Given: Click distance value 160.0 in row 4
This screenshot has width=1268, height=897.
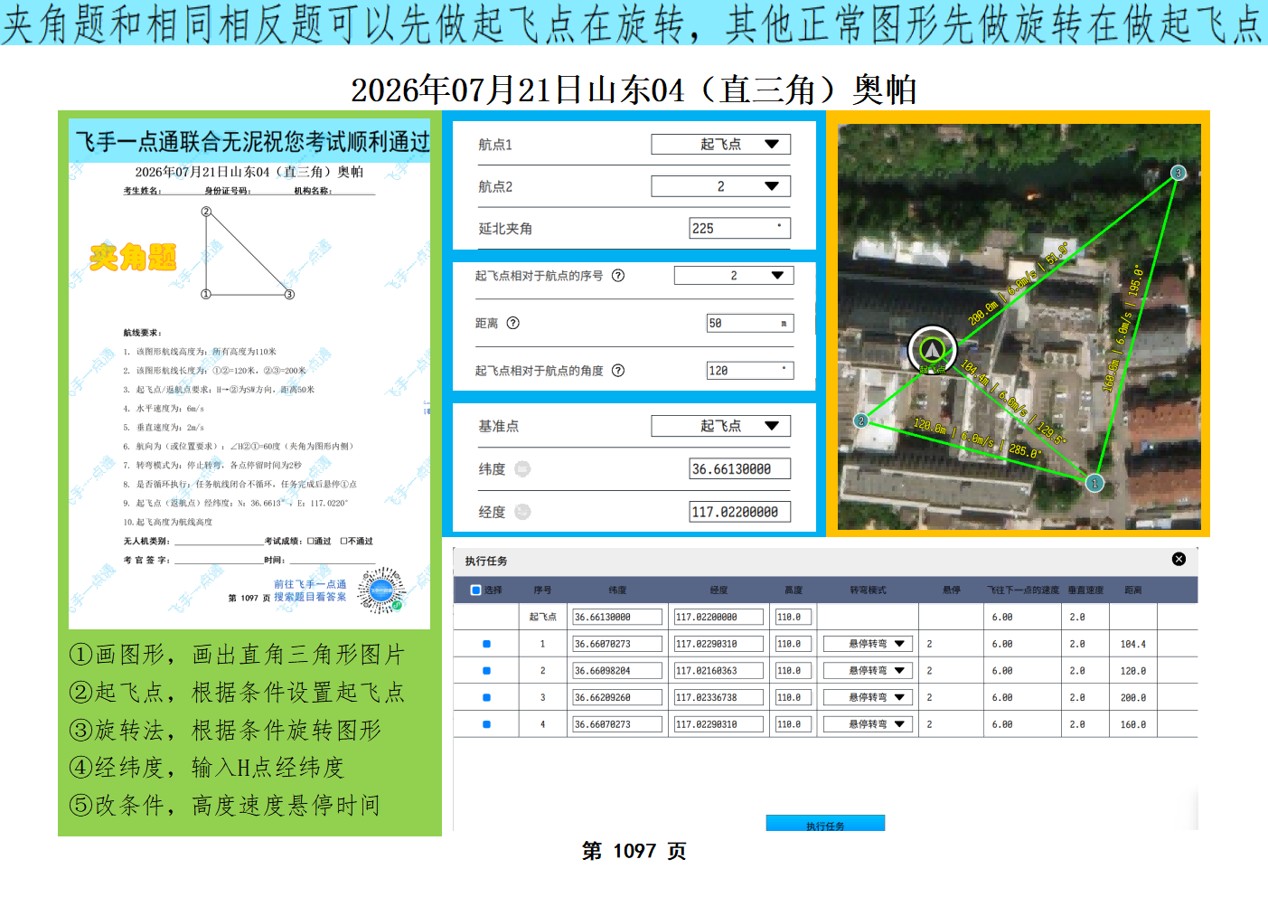Looking at the screenshot, I should 1132,724.
